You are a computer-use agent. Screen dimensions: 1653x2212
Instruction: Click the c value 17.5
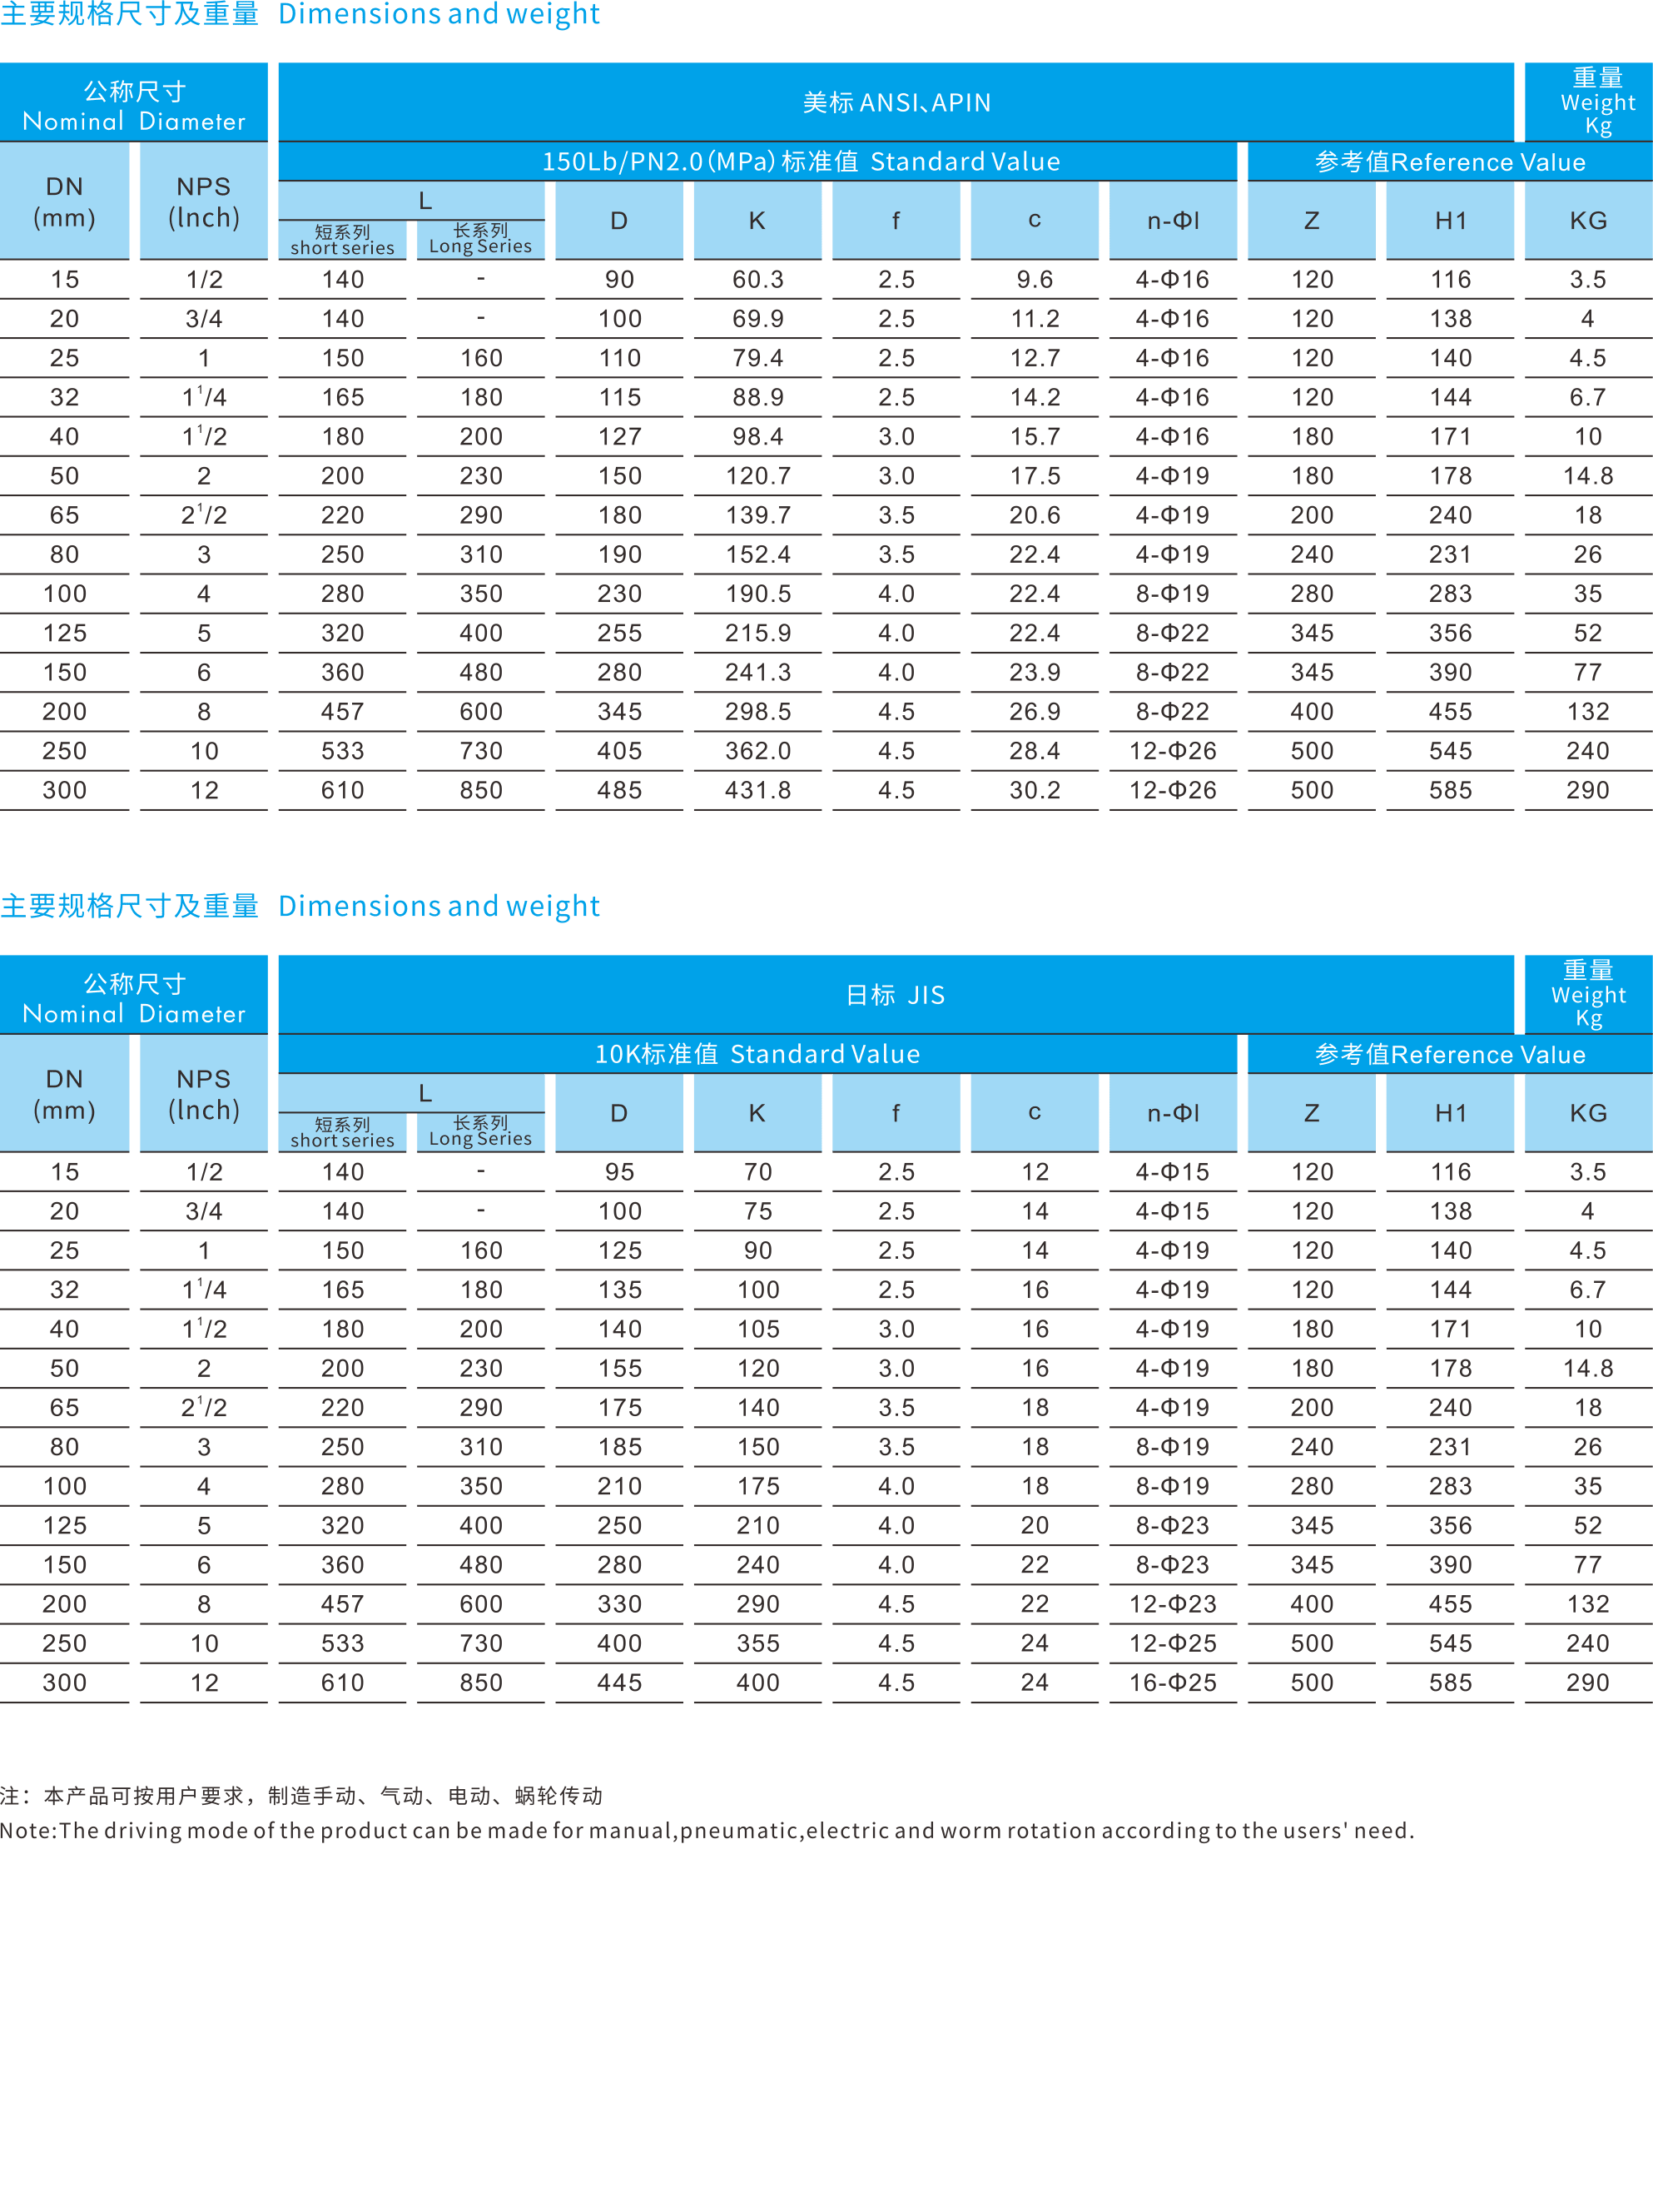pyautogui.click(x=1035, y=476)
